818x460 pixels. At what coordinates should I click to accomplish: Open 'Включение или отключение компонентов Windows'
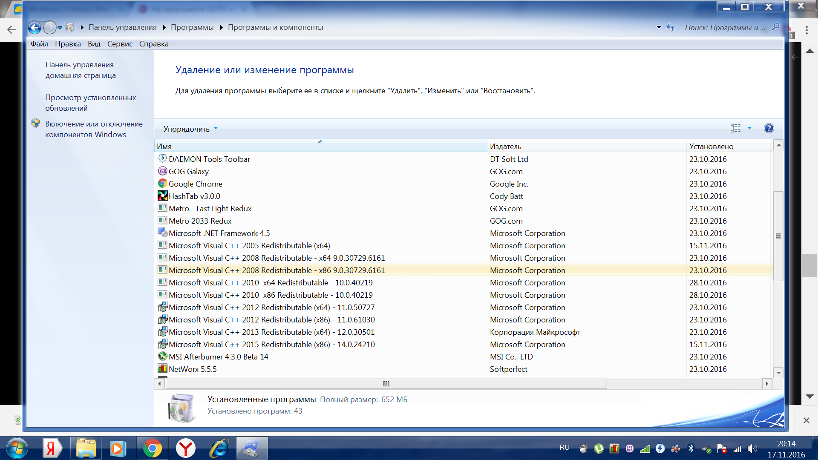[94, 129]
